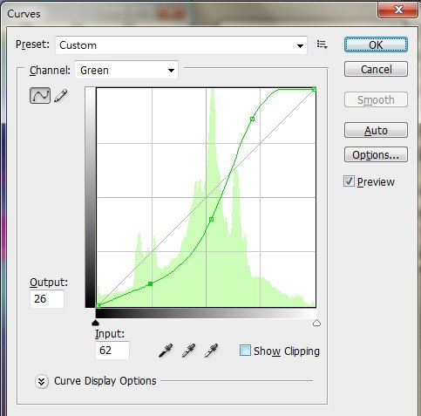This screenshot has height=416, width=421.
Task: Open the Channel dropdown showing Green
Action: 126,70
